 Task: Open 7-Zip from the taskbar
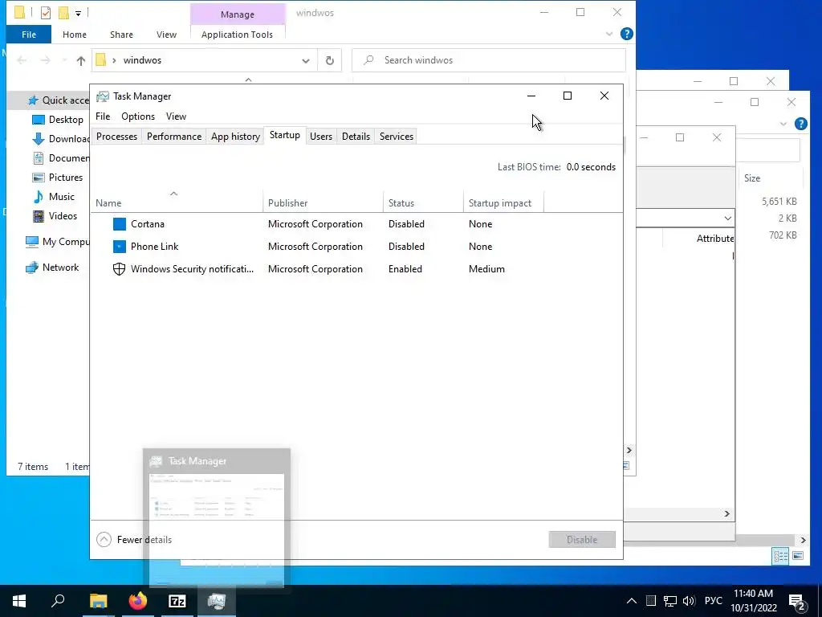click(x=177, y=601)
